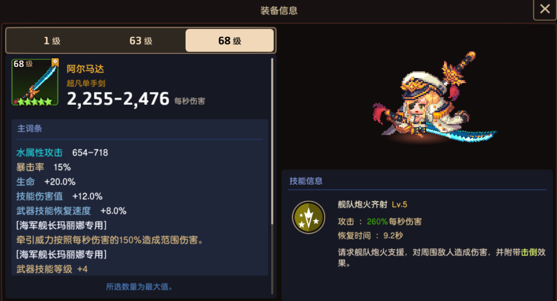
Task: Click the 水属性攻击 stat label
Action: click(x=40, y=153)
